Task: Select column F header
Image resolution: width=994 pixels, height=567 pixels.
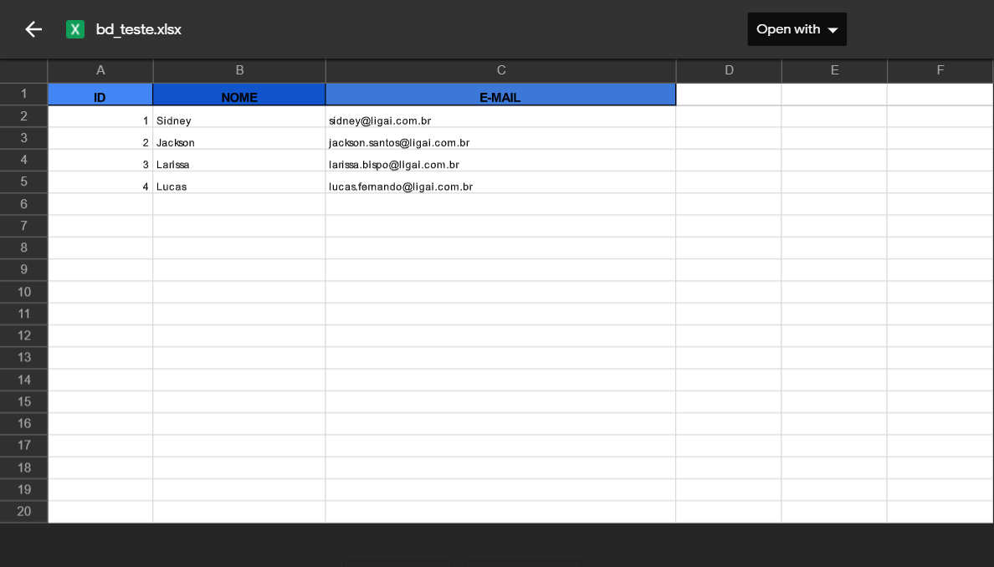Action: (940, 70)
